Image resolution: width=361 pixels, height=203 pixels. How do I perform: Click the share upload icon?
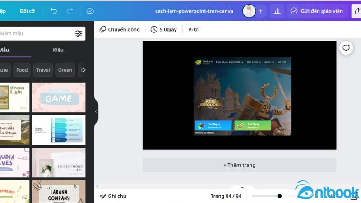click(x=357, y=11)
